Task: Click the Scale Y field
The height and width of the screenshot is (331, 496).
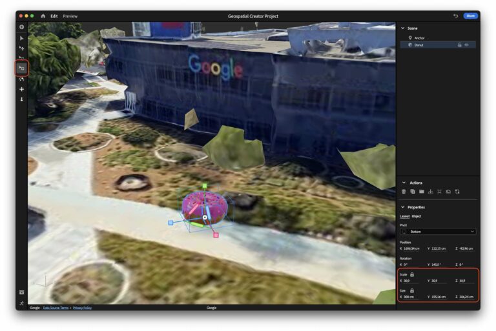Action: point(439,281)
